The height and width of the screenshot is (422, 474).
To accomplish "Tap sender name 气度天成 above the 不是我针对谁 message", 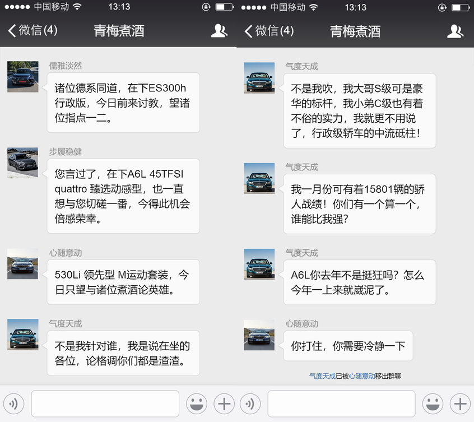I will (66, 324).
